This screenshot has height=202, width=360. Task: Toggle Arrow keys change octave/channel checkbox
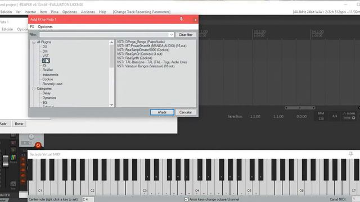click(186, 199)
